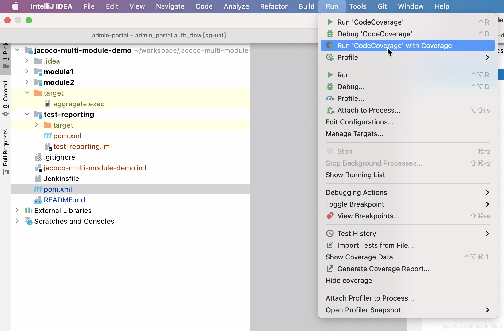Choose Show Coverage Data...
The image size is (504, 331).
pyautogui.click(x=362, y=257)
